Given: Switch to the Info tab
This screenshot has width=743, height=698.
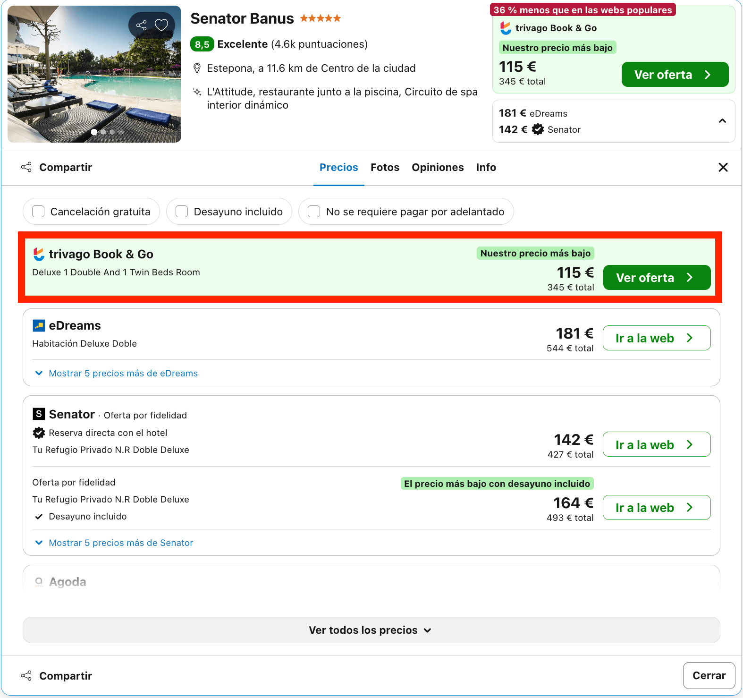Looking at the screenshot, I should tap(486, 167).
